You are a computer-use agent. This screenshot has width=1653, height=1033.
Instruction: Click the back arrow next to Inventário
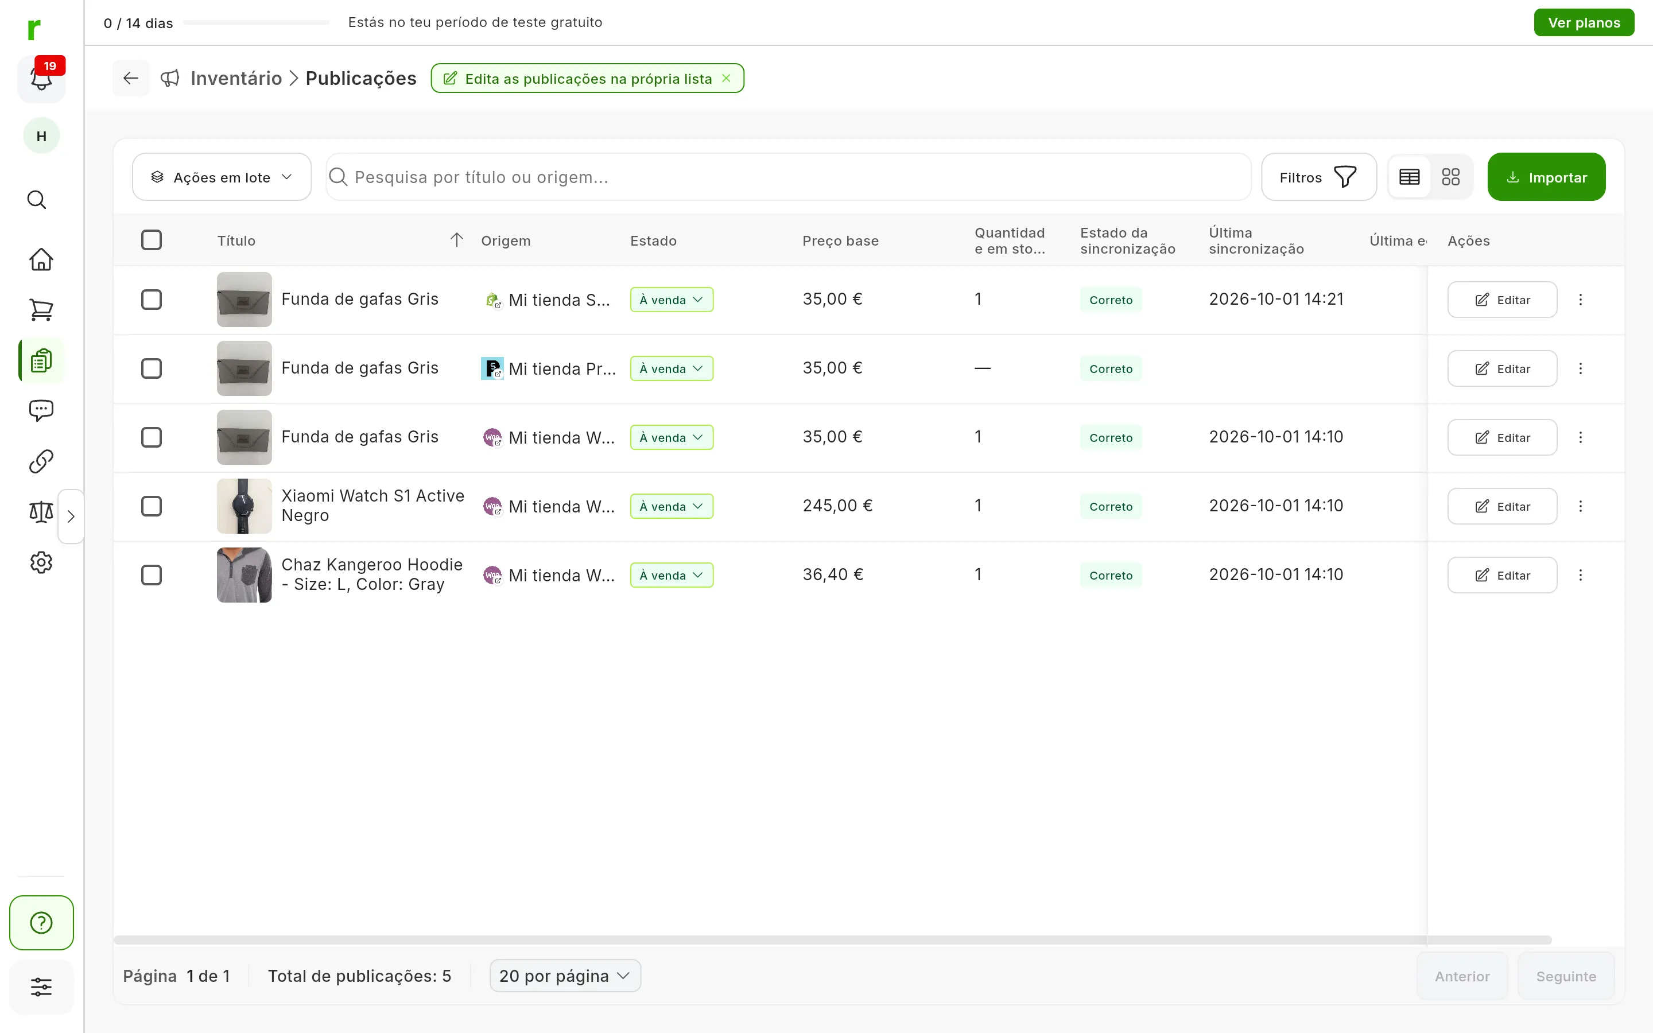coord(130,78)
